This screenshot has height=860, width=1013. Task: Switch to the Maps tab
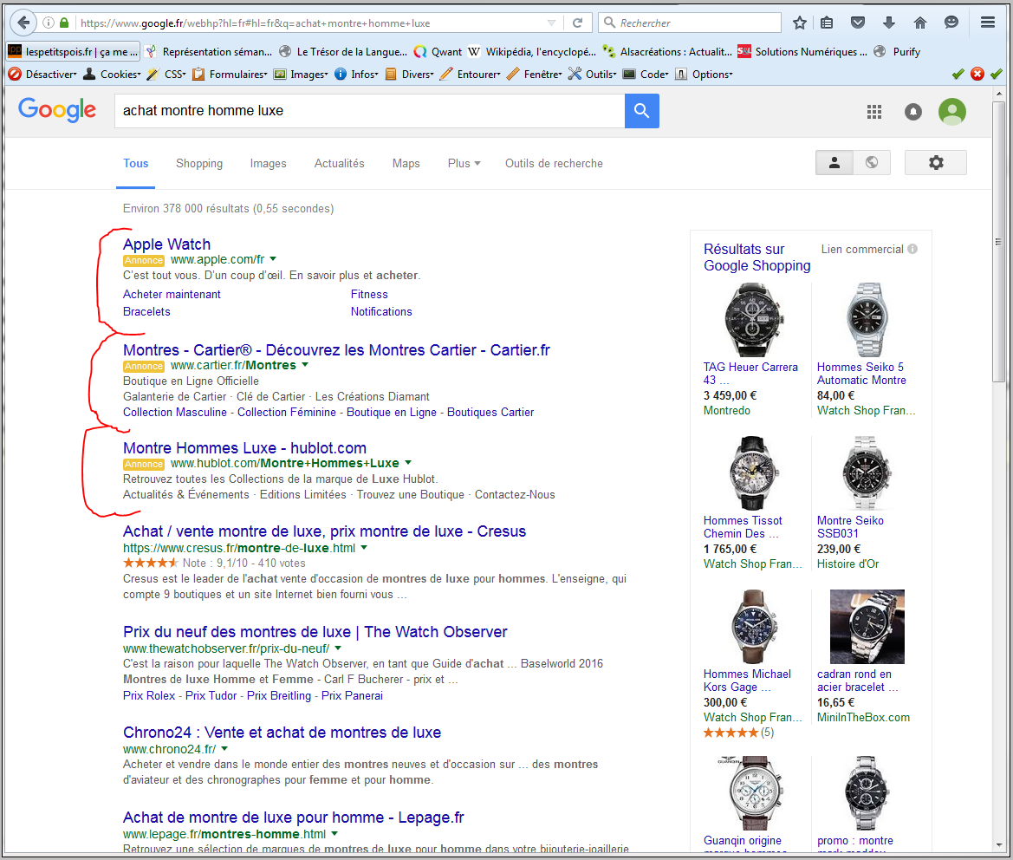406,164
